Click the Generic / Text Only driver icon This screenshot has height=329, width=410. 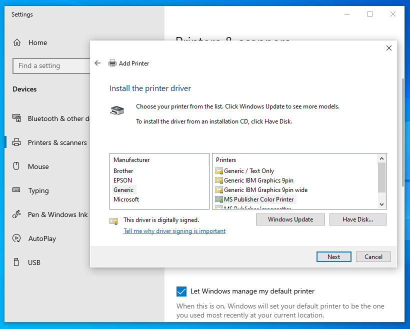click(219, 171)
